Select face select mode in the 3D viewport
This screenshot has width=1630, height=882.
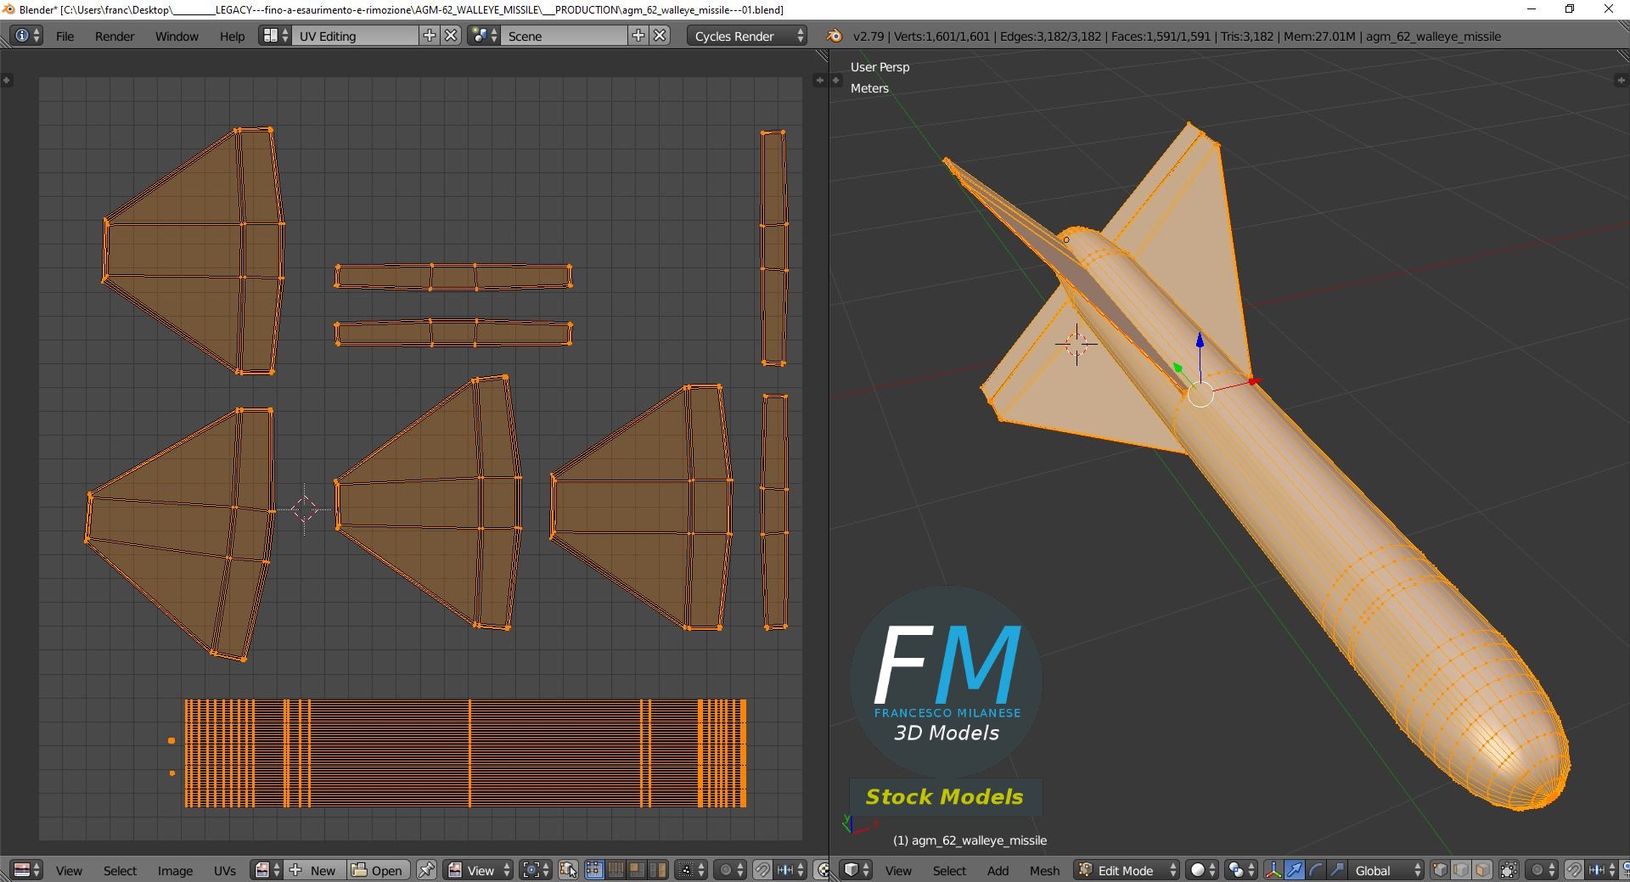1482,870
